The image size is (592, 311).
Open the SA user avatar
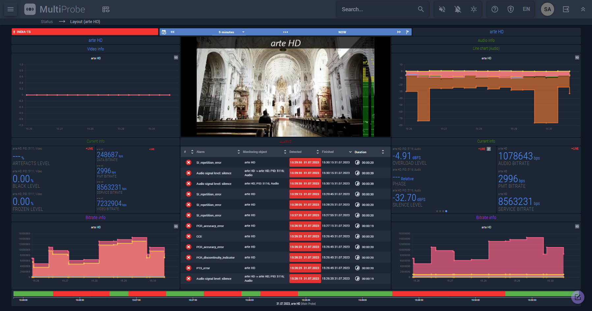pos(547,9)
